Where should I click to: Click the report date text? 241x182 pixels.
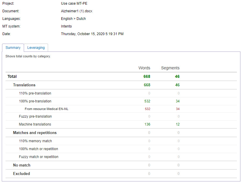pos(92,34)
